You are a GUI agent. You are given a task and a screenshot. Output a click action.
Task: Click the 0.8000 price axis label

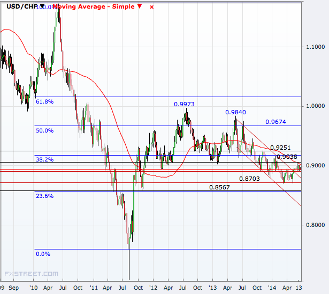point(316,225)
